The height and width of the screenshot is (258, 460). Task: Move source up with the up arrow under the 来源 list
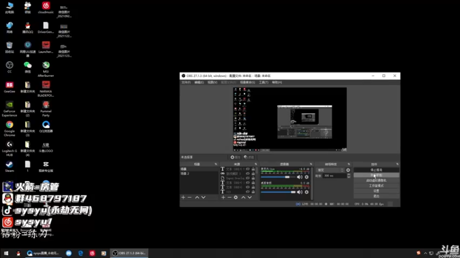pyautogui.click(x=243, y=197)
